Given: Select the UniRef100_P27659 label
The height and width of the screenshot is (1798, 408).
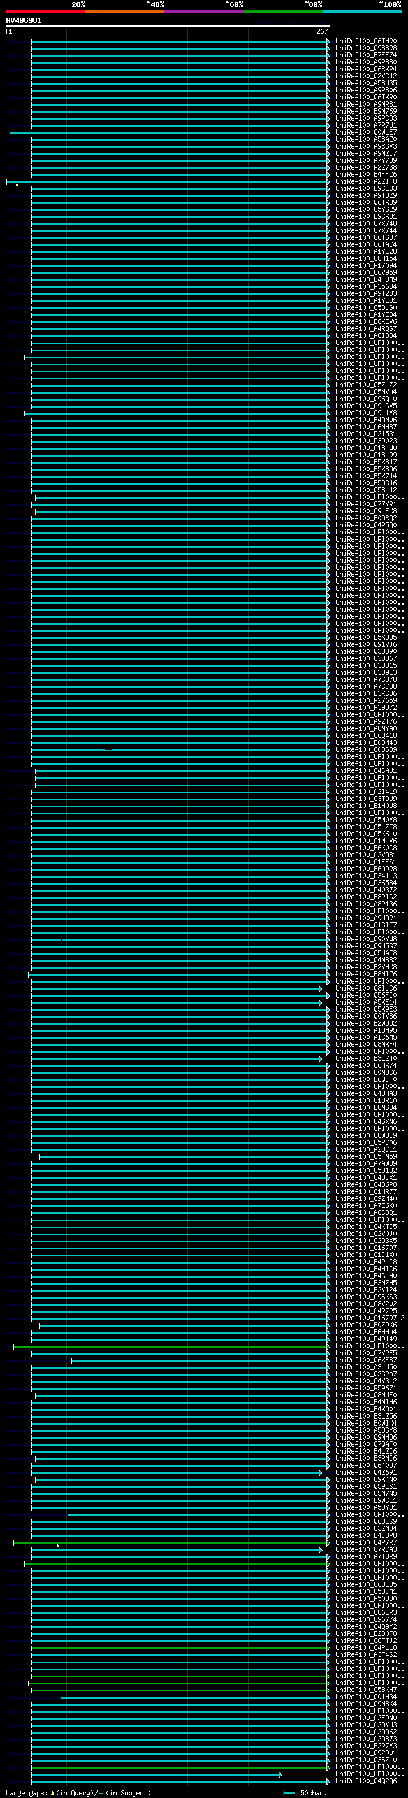Looking at the screenshot, I should tap(365, 701).
